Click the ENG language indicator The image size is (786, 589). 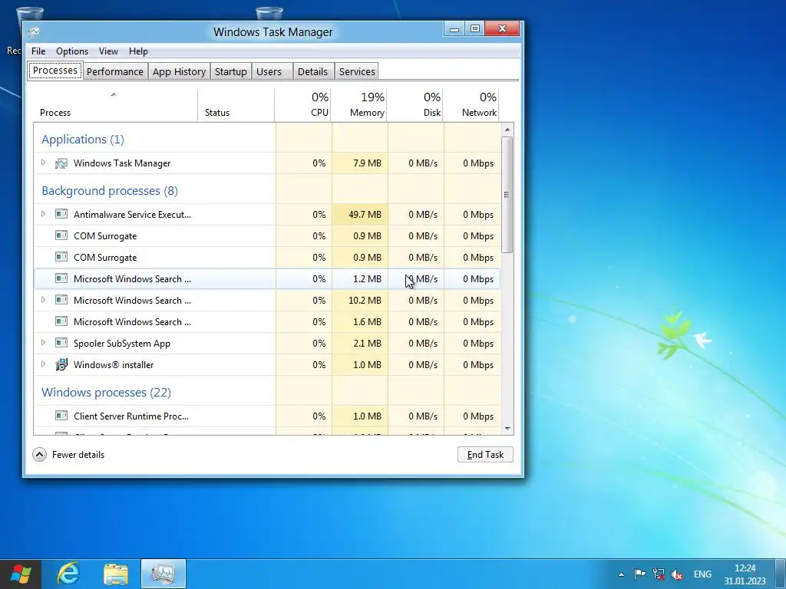(x=702, y=574)
